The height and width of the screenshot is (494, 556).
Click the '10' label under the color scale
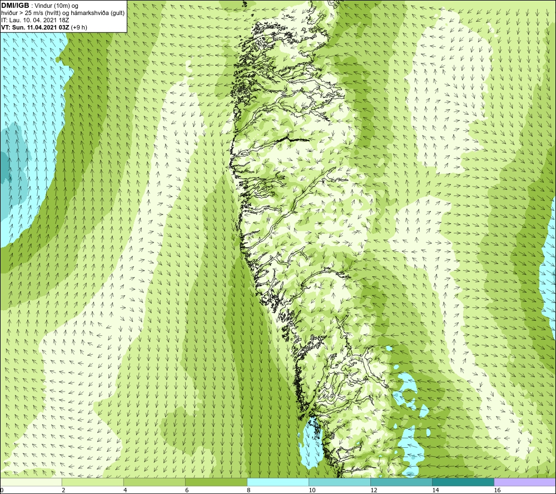click(x=312, y=491)
